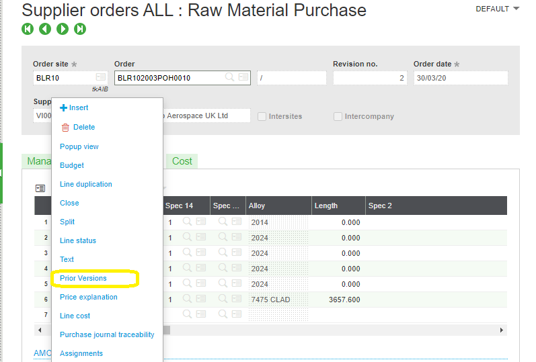Toggle the Intercompany checkbox
536x362 pixels.
point(338,116)
